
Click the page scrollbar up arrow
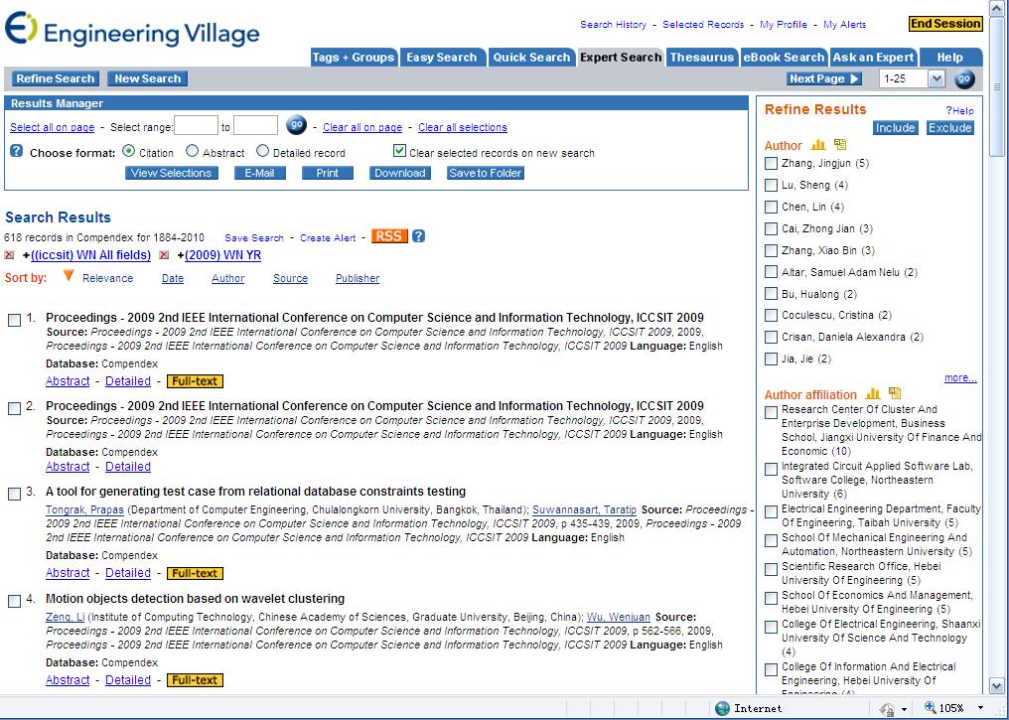pyautogui.click(x=997, y=8)
